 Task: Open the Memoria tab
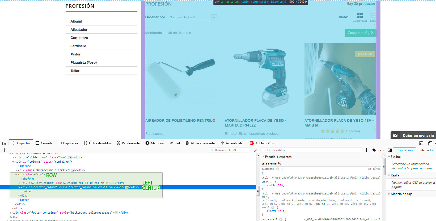pos(155,143)
